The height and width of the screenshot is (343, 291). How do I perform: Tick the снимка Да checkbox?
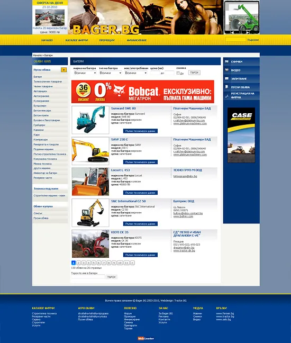tap(178, 73)
